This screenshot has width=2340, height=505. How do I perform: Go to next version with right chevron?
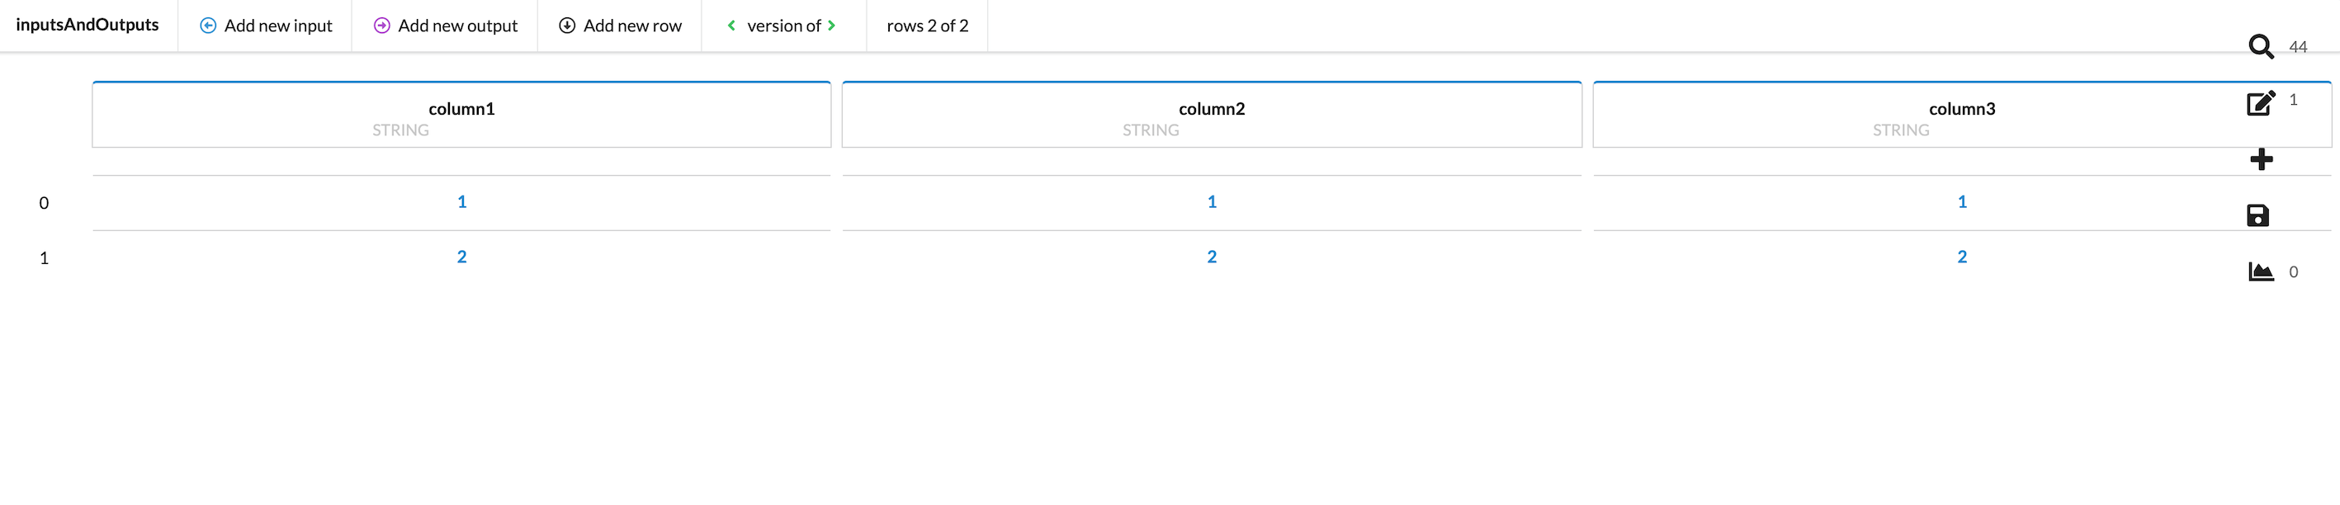point(831,26)
